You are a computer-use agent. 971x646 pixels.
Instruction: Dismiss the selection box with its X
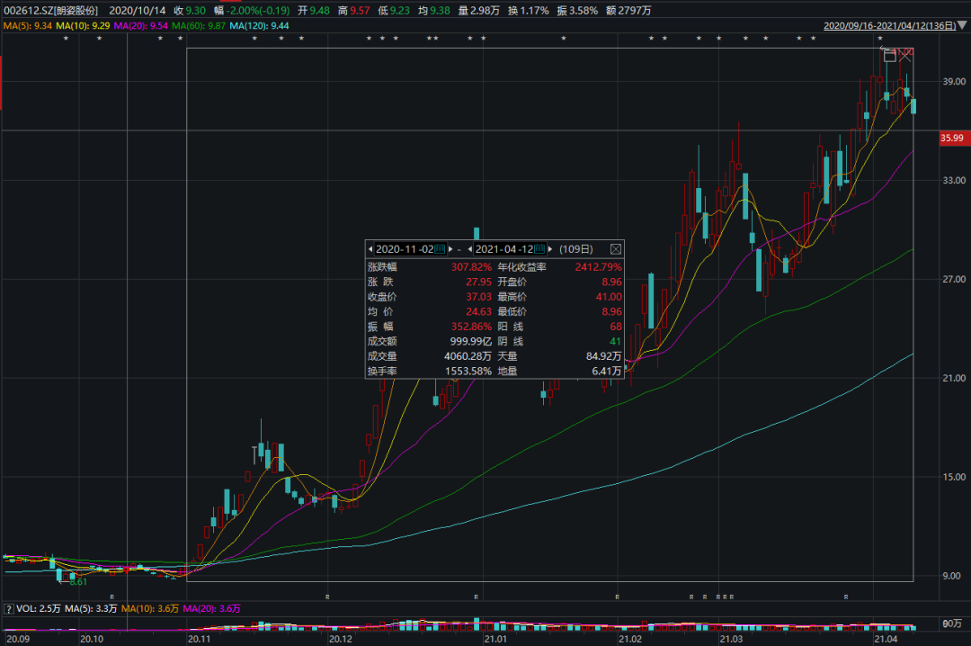coord(905,55)
